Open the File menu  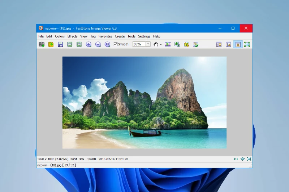(41, 36)
